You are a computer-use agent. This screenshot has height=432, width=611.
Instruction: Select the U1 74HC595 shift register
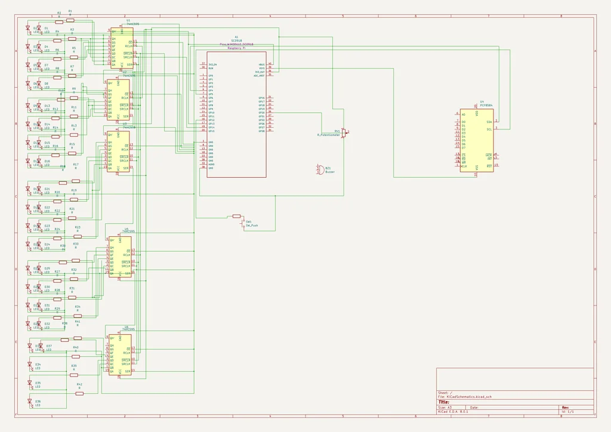click(122, 48)
